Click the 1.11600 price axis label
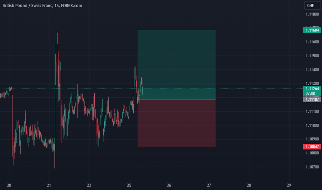 312,42
